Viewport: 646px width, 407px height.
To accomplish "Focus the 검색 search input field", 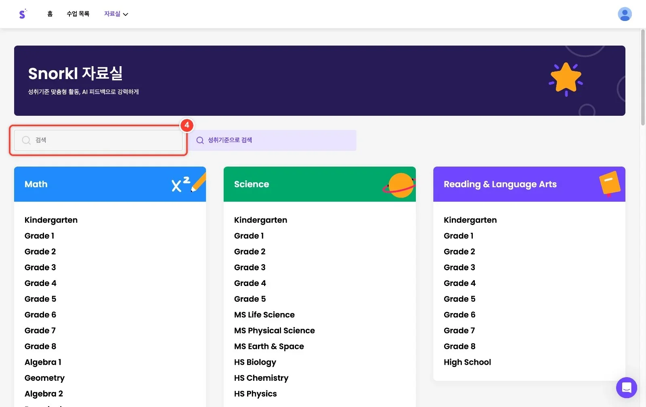I will pos(98,140).
